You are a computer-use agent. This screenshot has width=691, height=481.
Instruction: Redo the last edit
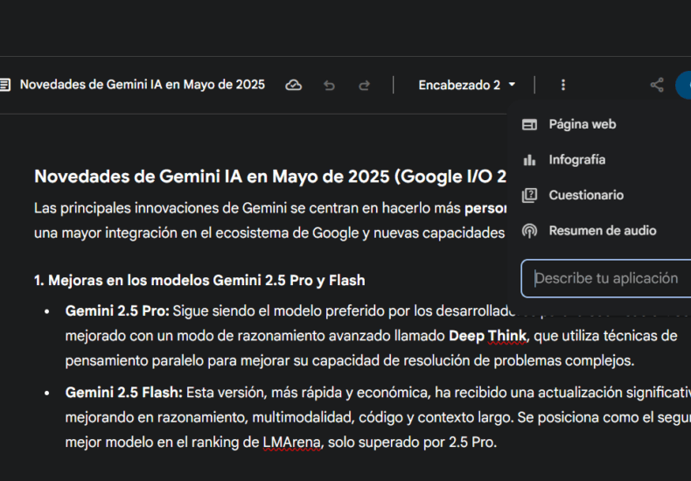click(x=364, y=85)
